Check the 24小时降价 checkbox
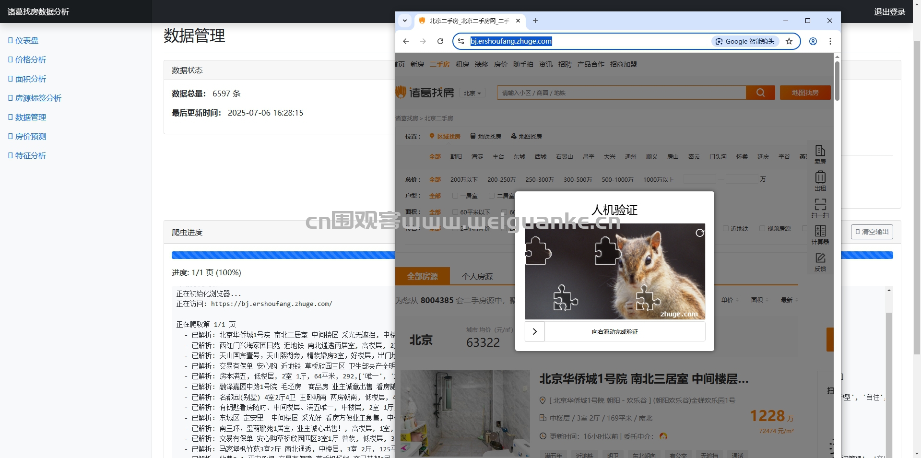 pos(455,228)
